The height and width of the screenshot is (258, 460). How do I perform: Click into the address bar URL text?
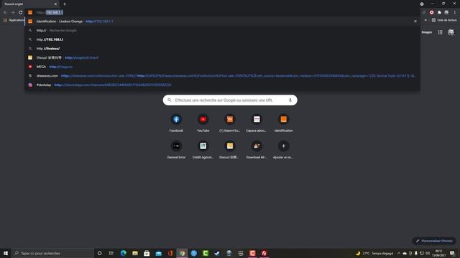[50, 13]
